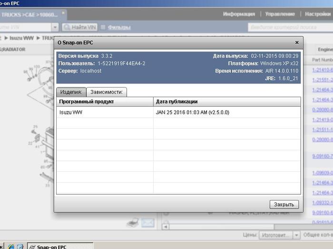The image size is (333, 249).
Task: Expand the Цены price dropdown
Action: (x=296, y=235)
